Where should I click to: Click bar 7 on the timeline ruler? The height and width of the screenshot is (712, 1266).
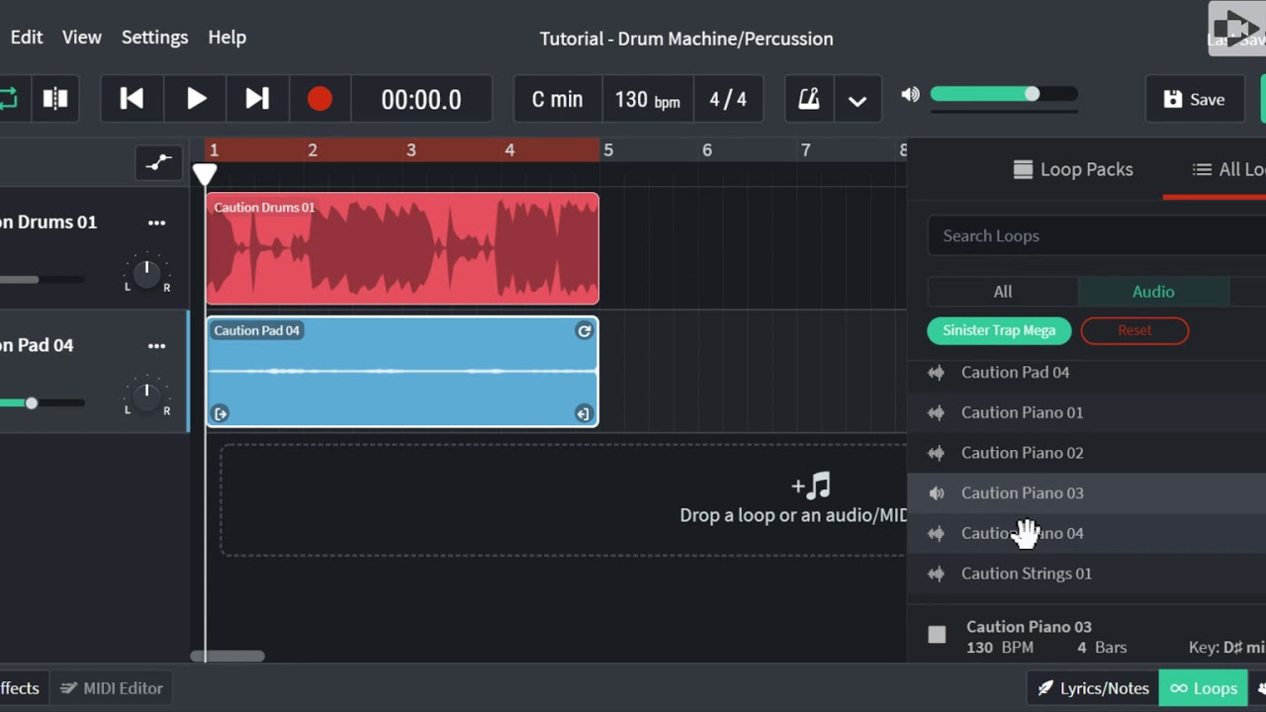805,150
